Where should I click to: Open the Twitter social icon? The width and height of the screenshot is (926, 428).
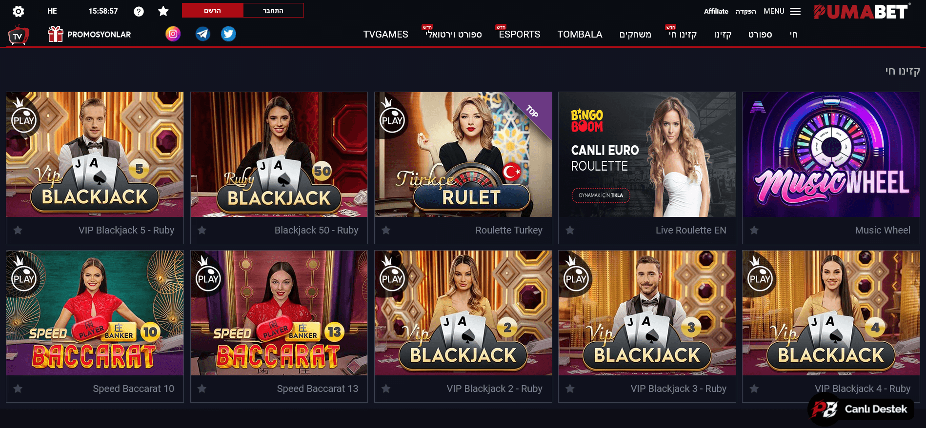(228, 34)
